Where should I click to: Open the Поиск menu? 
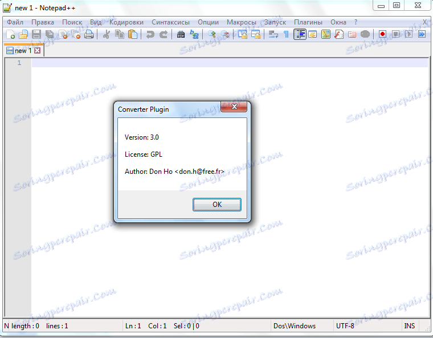tap(72, 22)
